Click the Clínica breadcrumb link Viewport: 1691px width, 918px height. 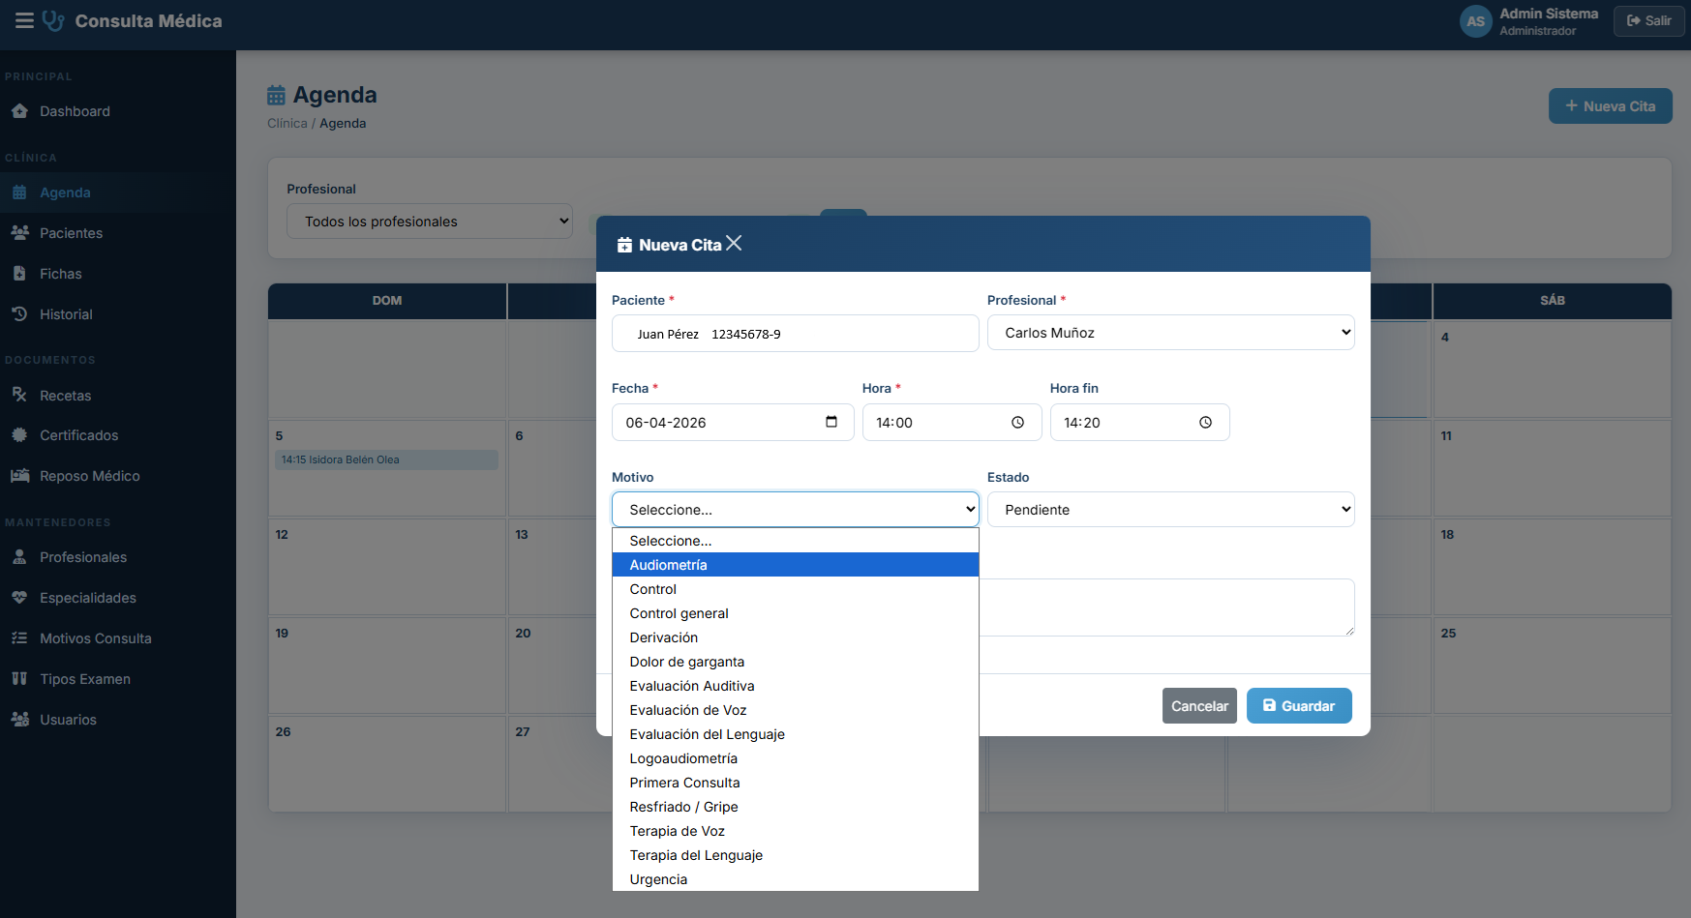click(287, 123)
